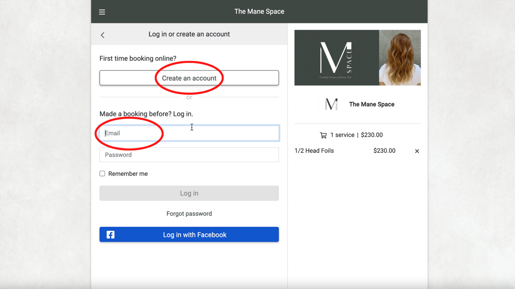Select the 1/2 Head Foils item
The height and width of the screenshot is (289, 515).
314,151
